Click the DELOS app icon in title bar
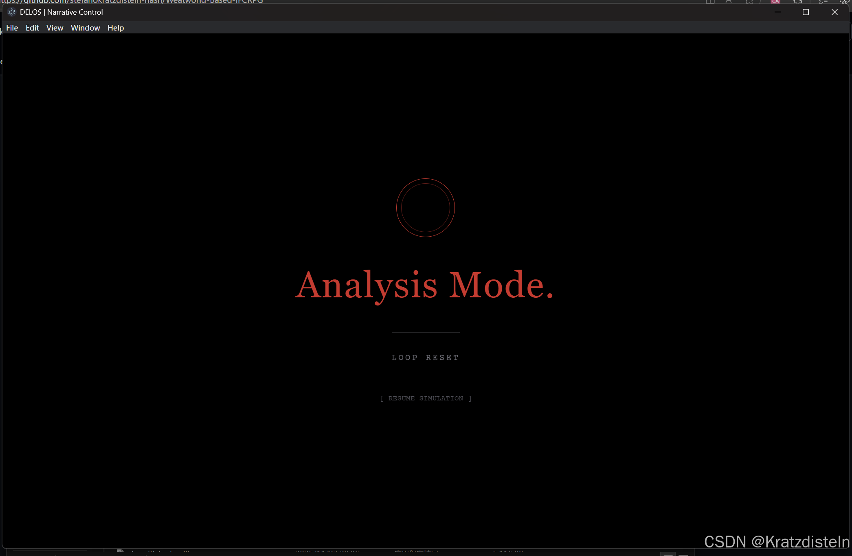 (x=12, y=12)
